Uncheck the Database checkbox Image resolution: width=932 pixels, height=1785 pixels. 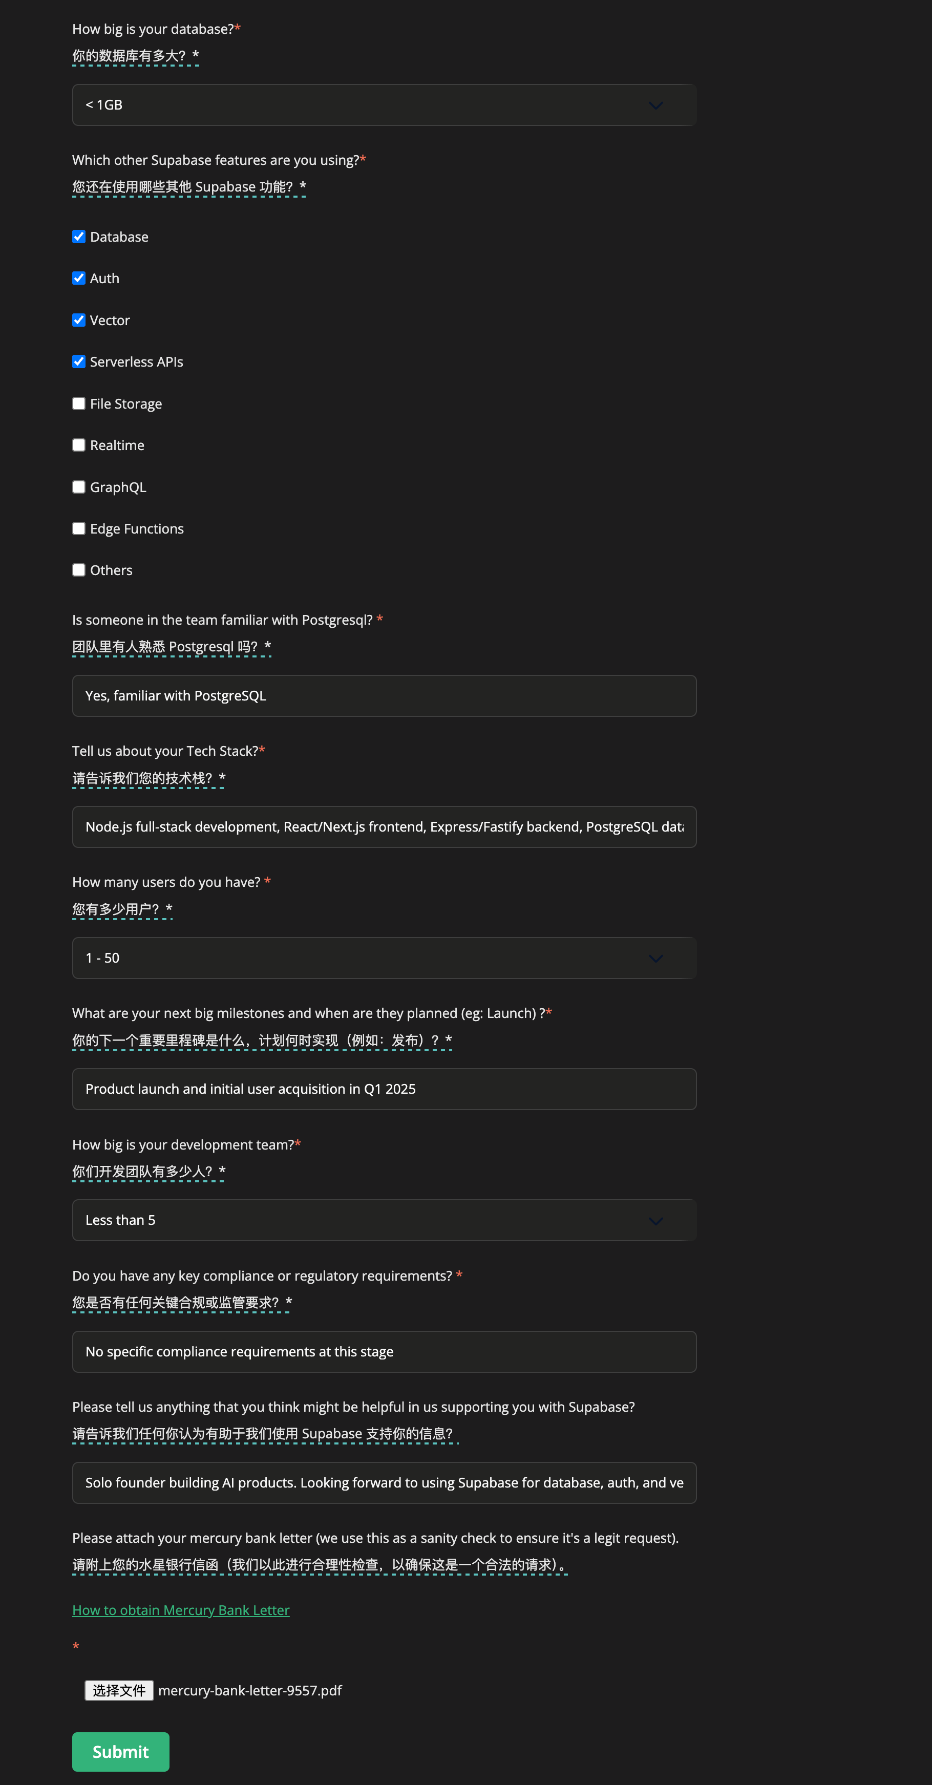click(78, 236)
